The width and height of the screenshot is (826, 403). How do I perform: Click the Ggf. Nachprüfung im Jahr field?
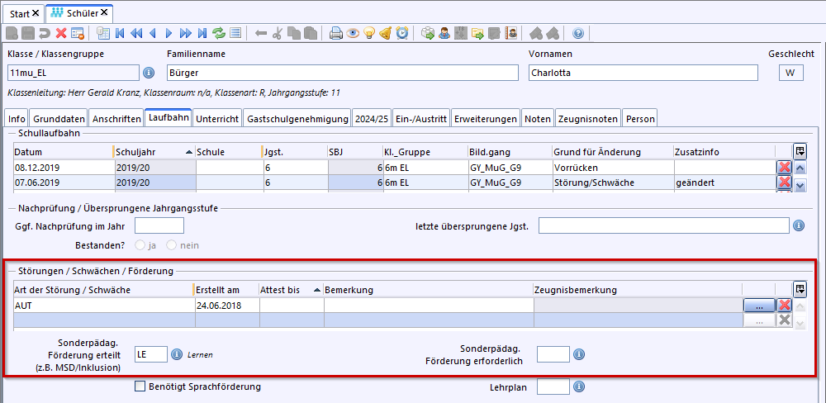159,225
